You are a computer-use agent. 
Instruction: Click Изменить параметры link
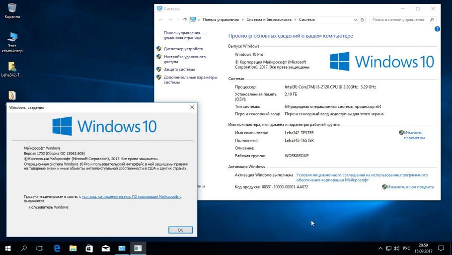click(x=414, y=135)
